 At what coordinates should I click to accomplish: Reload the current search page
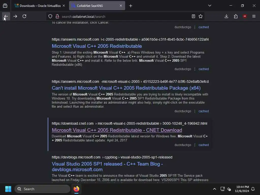tap(24, 16)
